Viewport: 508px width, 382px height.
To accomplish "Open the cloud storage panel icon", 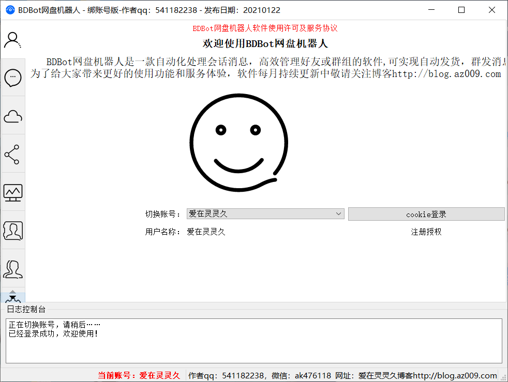I will click(12, 116).
